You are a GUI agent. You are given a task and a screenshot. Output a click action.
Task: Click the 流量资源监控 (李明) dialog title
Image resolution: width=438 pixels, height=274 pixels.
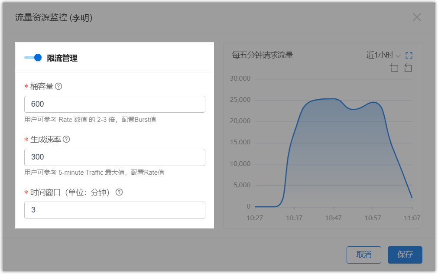pos(54,18)
